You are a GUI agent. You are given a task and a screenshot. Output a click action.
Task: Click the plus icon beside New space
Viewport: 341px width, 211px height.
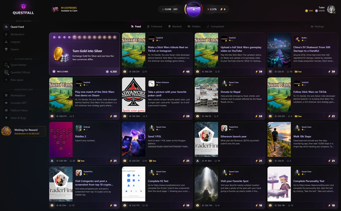6,80
